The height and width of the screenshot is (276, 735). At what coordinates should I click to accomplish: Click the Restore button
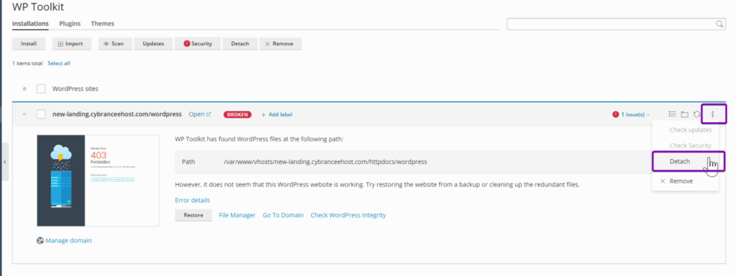[x=193, y=215]
